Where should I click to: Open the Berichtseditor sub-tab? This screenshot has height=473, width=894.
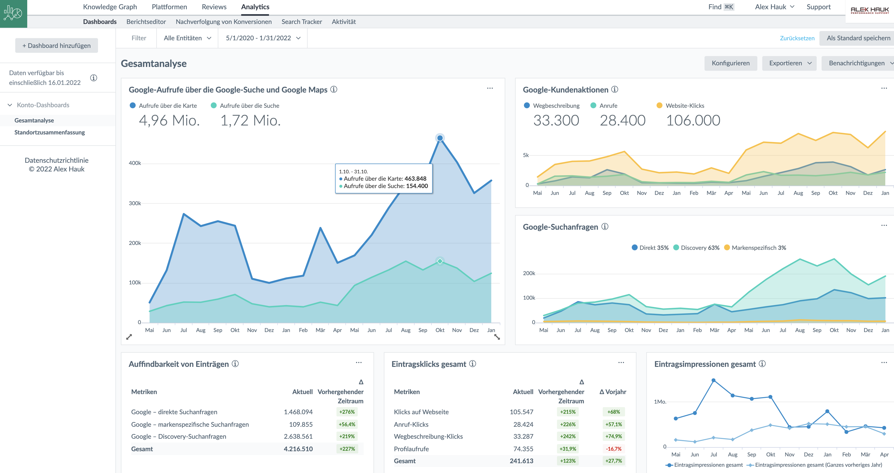146,21
